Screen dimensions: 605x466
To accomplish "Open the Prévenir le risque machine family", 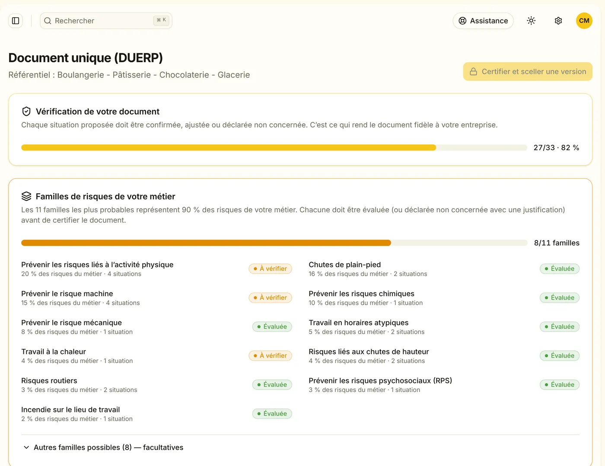I will (157, 298).
